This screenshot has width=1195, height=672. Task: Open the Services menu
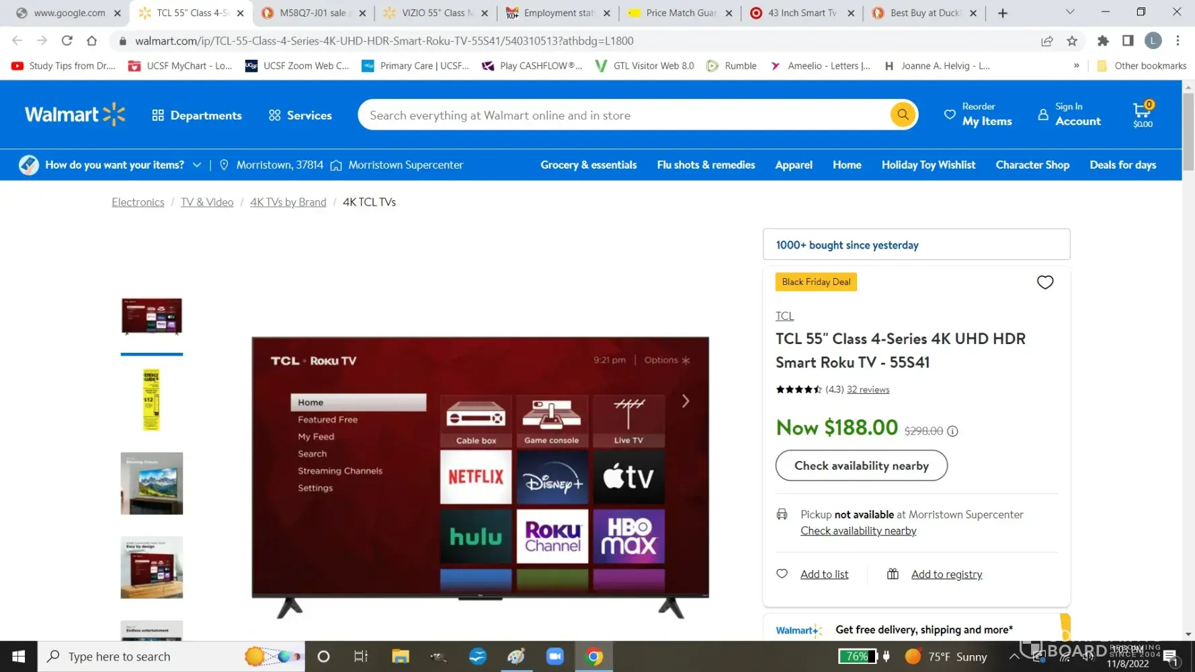[x=300, y=116]
